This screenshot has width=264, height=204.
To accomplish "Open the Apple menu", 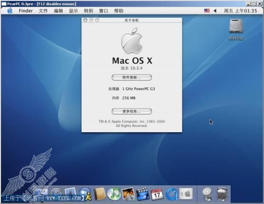I will point(10,11).
